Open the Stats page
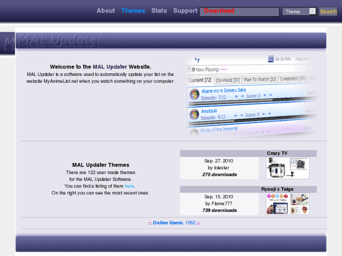This screenshot has height=256, width=342. pos(159,11)
